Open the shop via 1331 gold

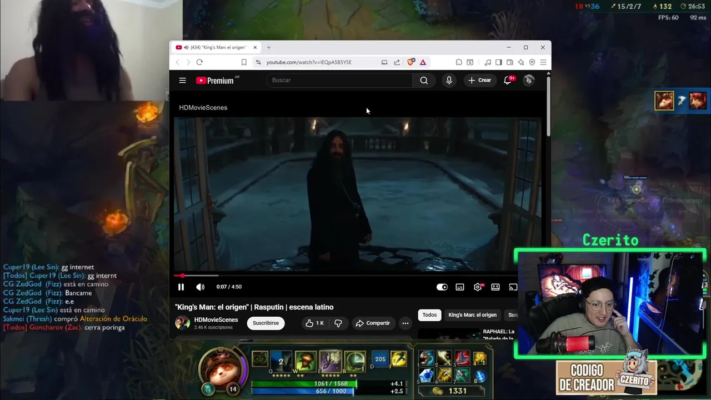point(452,391)
